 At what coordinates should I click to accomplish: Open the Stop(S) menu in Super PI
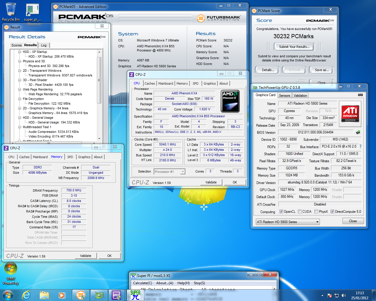click(x=199, y=283)
